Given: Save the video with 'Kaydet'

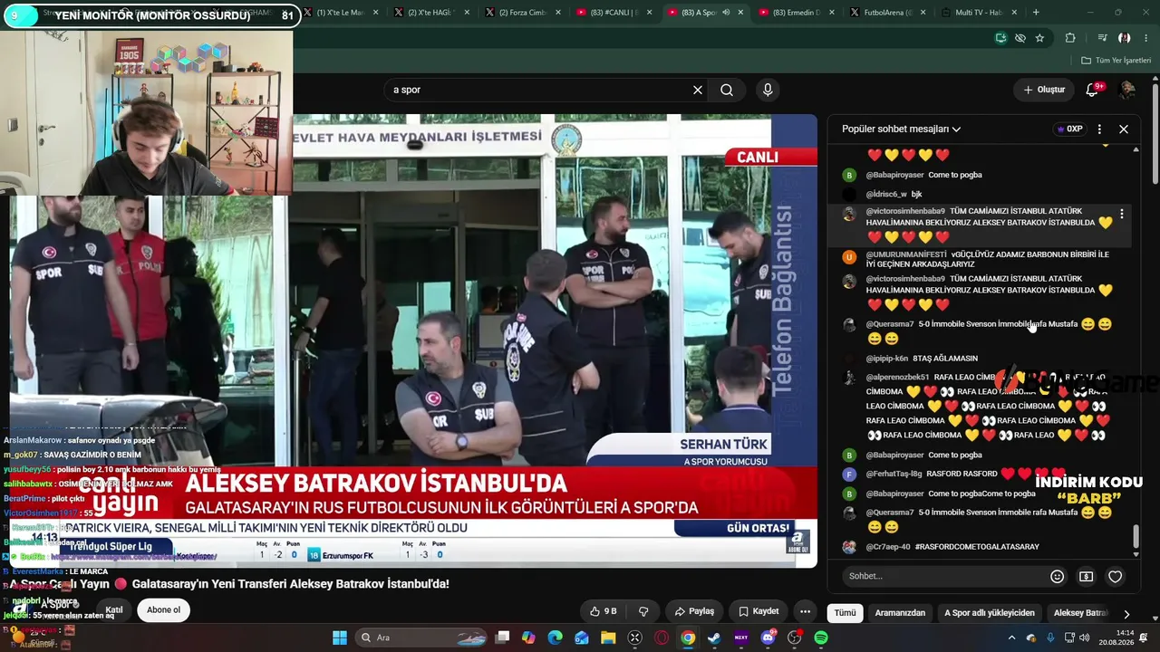Looking at the screenshot, I should click(759, 611).
